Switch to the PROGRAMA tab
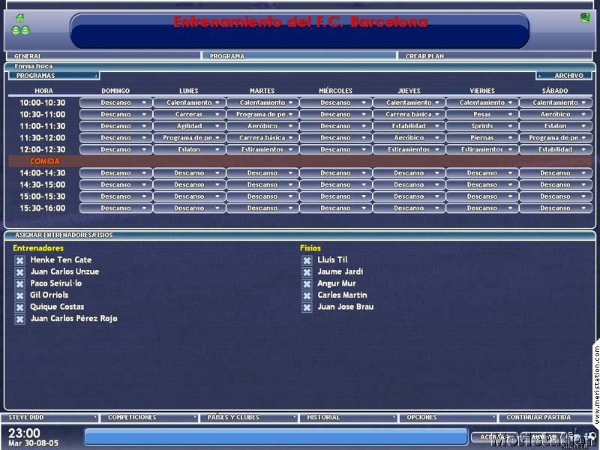The width and height of the screenshot is (600, 450). 298,55
